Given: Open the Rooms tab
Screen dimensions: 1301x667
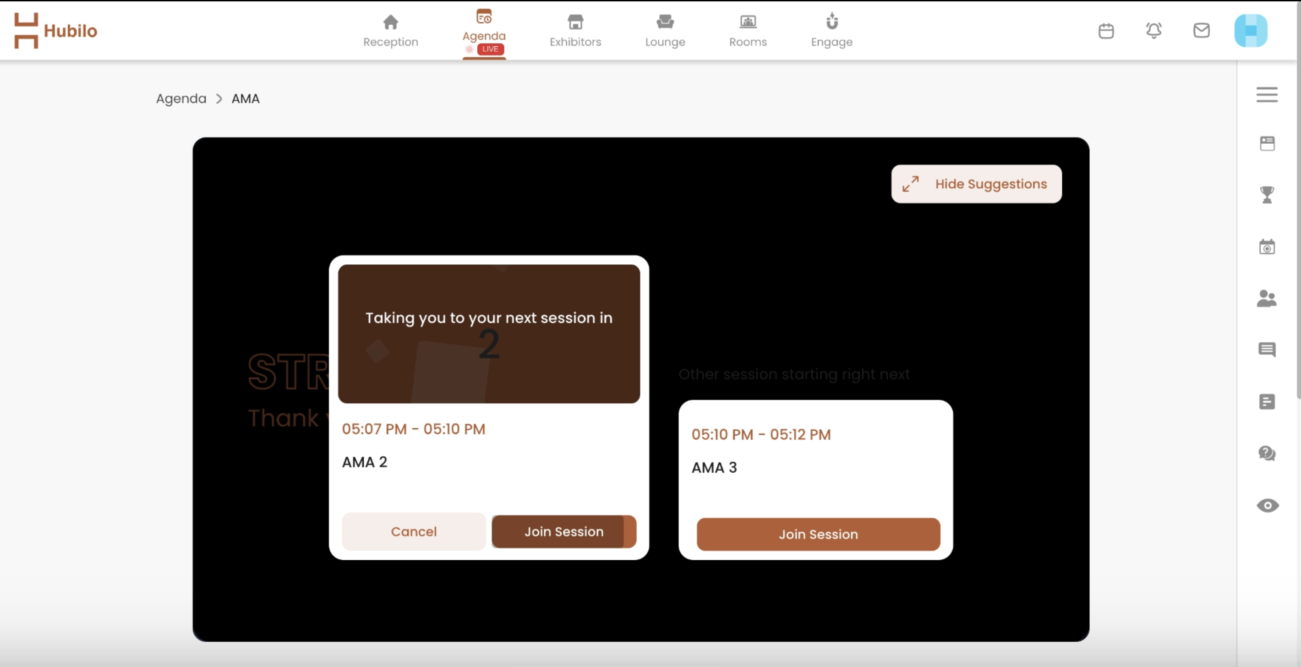Looking at the screenshot, I should tap(748, 31).
